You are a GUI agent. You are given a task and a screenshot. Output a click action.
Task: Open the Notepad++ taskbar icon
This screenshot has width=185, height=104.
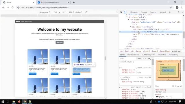click(30, 101)
